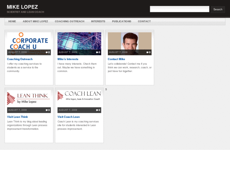Open About Mike Lopez in the navigation

35,21
